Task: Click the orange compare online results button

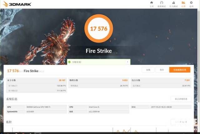Action: click(180, 70)
